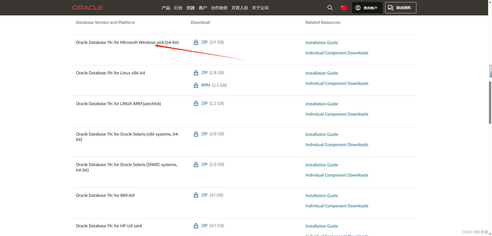Open the 合作伙伴 menu
Image resolution: width=492 pixels, height=236 pixels.
pos(219,8)
